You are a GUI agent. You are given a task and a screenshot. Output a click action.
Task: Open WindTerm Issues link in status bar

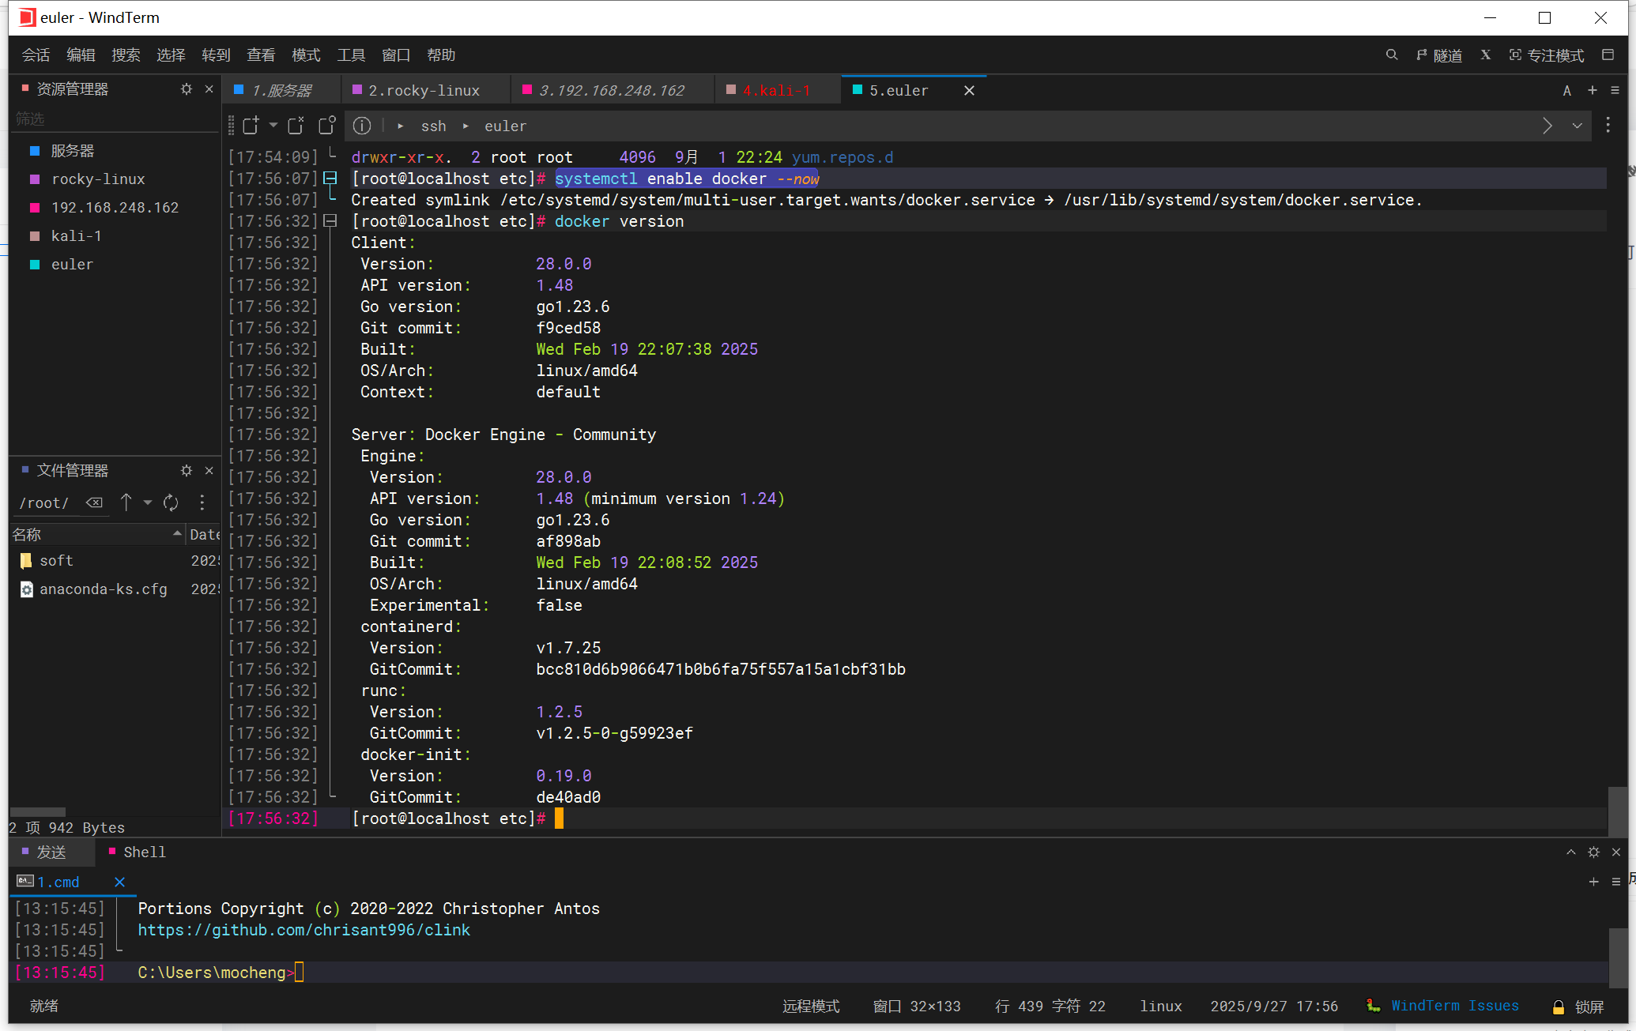pos(1454,1005)
